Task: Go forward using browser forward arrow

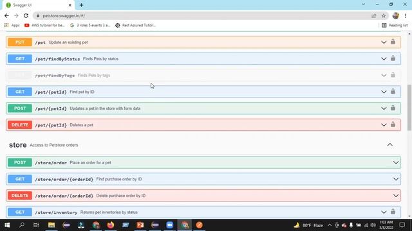Action: (x=16, y=15)
